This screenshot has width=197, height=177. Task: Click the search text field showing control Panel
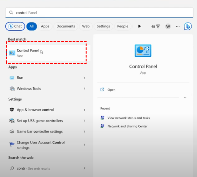coord(99,13)
